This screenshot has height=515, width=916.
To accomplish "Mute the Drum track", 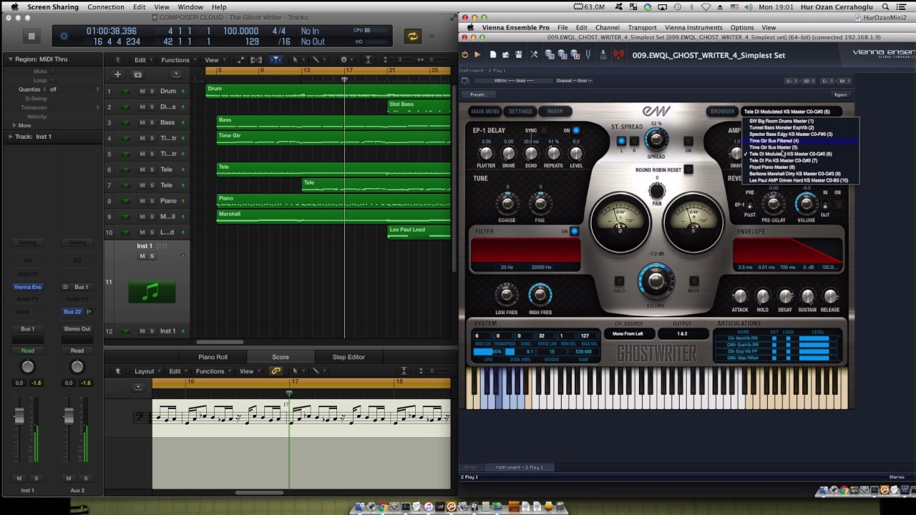I will (x=142, y=91).
